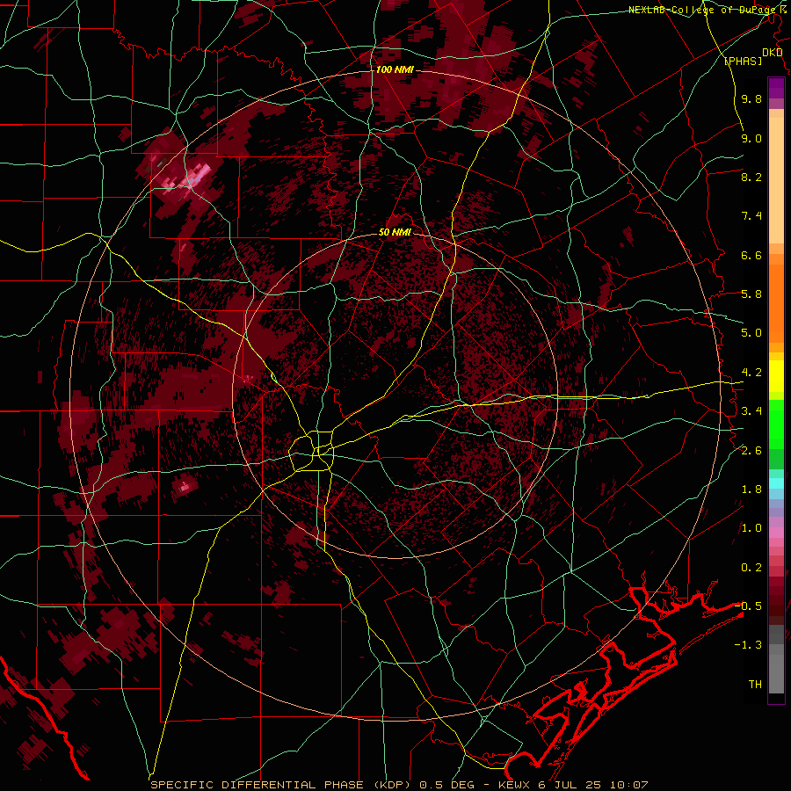791x791 pixels.
Task: Click the "[PHAS]" units label
Action: 743,61
